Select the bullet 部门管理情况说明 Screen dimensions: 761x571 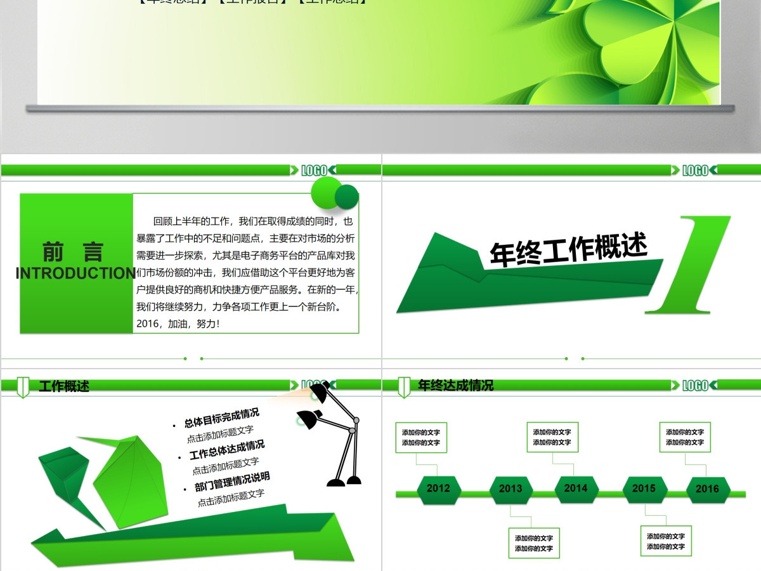click(x=232, y=482)
